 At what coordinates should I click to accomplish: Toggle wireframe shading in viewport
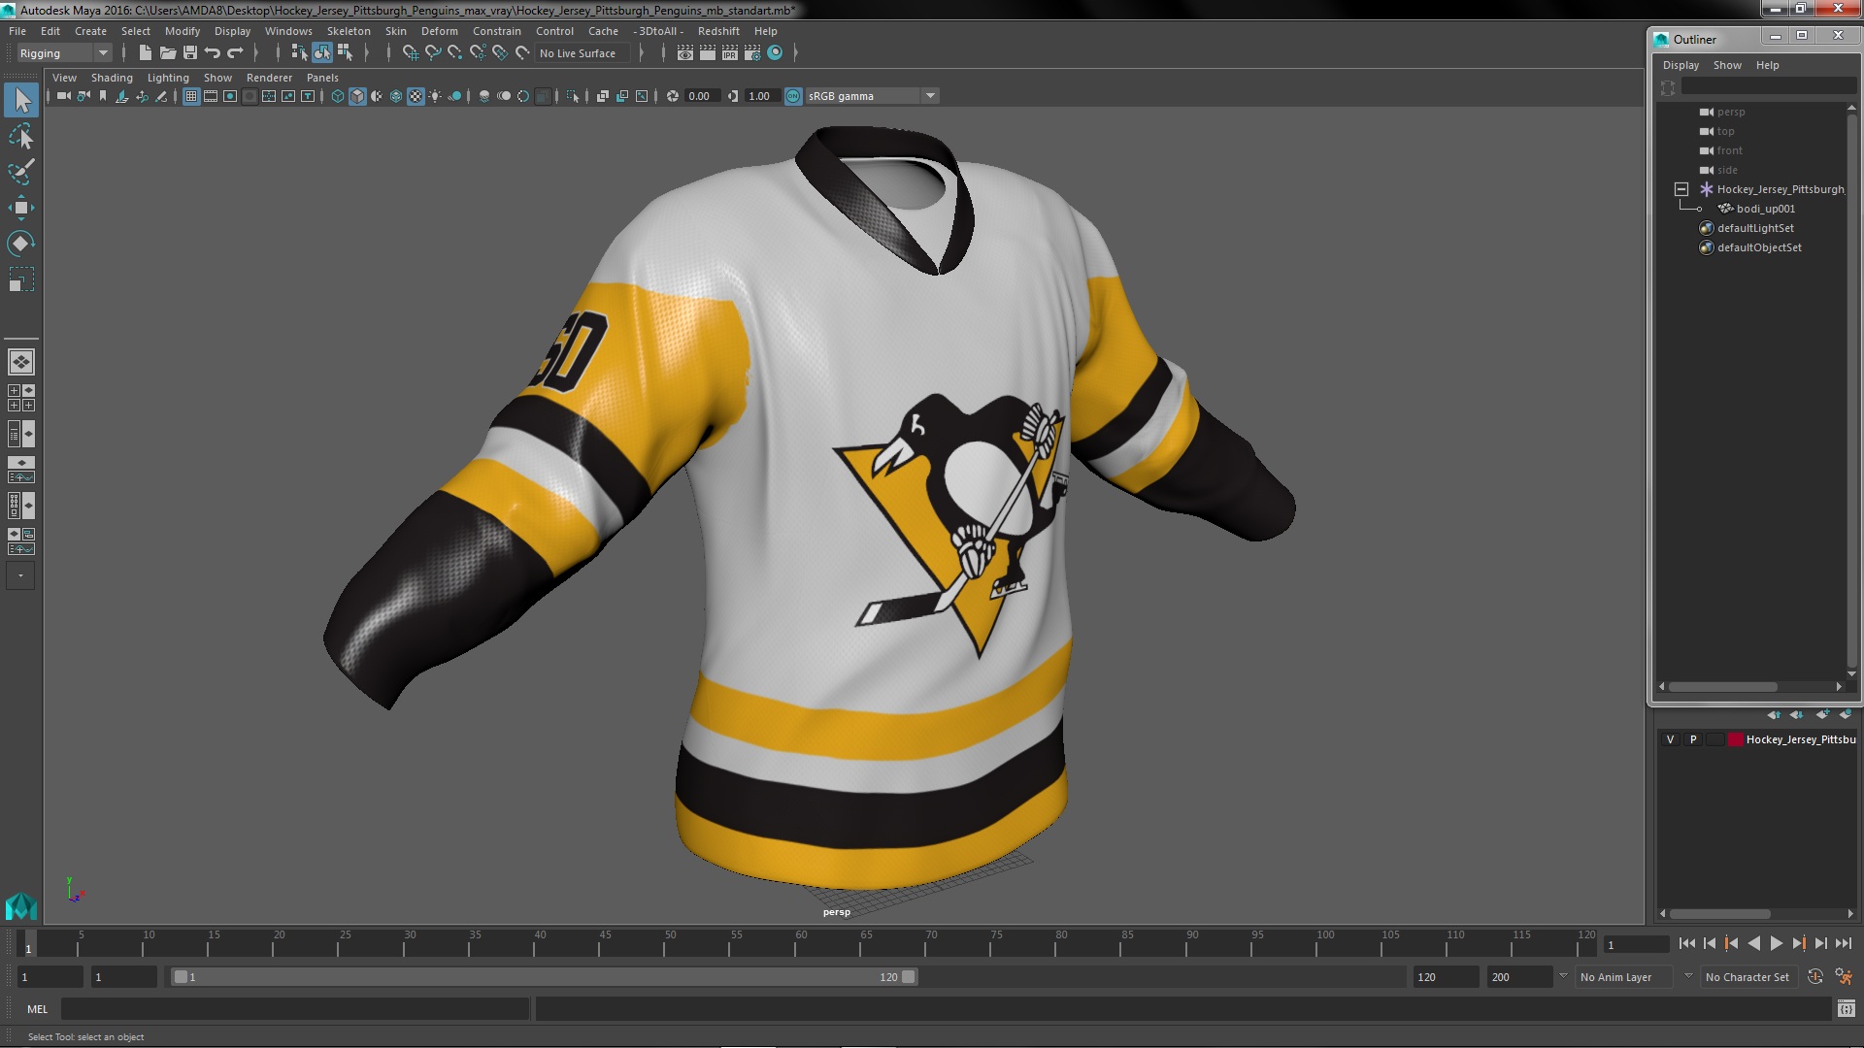pyautogui.click(x=338, y=96)
